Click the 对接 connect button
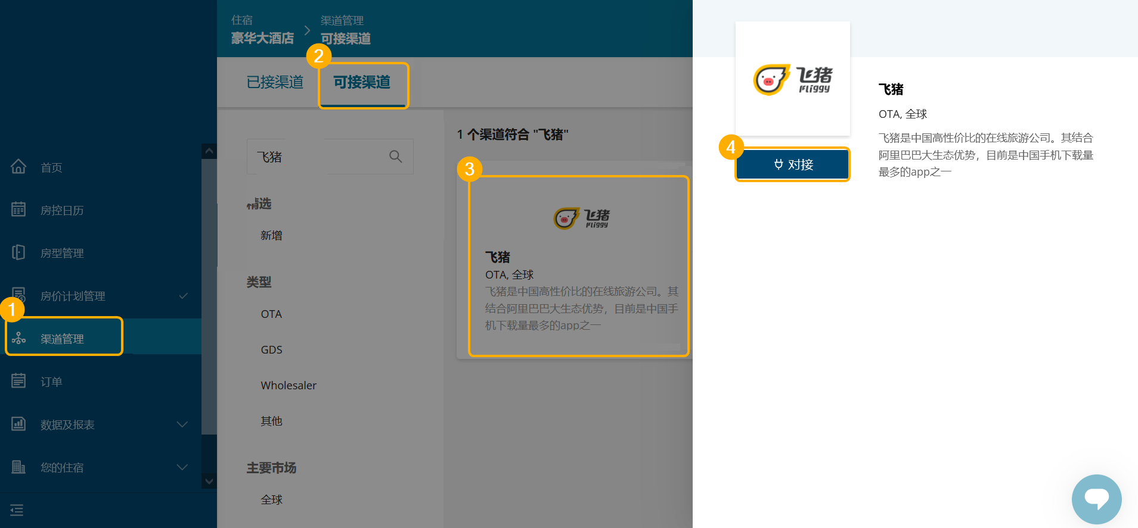The width and height of the screenshot is (1138, 528). click(793, 164)
